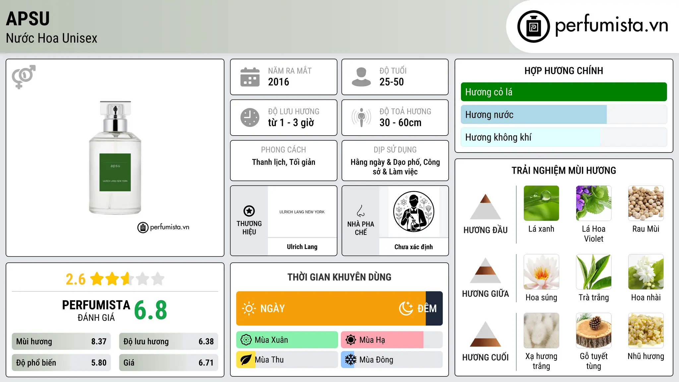Image resolution: width=679 pixels, height=382 pixels.
Task: Click the sillage icon beside Độ toả hương
Action: [361, 117]
